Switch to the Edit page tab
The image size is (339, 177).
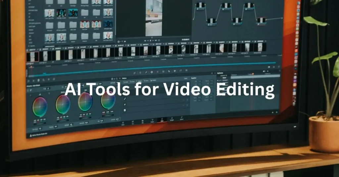pyautogui.click(x=142, y=122)
